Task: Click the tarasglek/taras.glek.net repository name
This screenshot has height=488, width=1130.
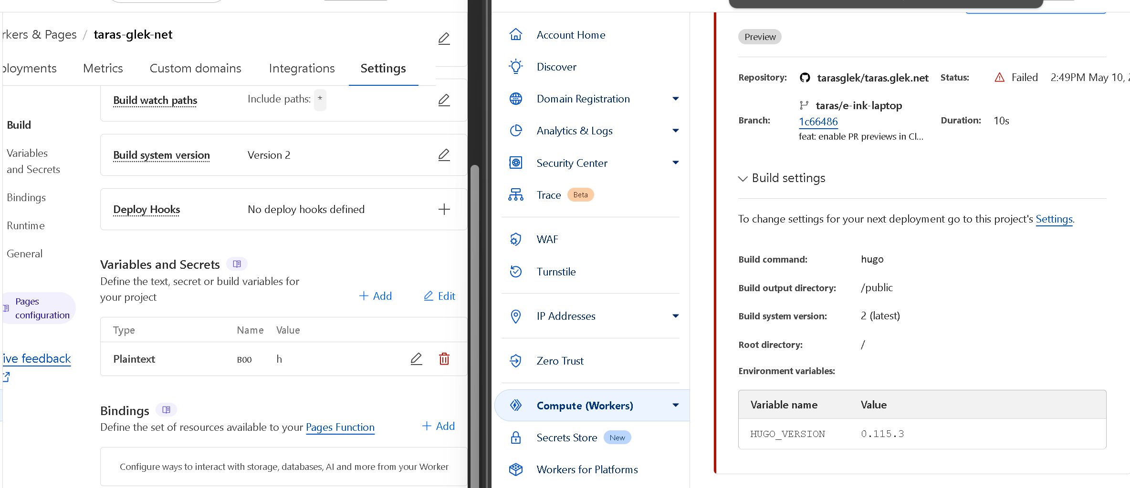Action: pos(873,78)
